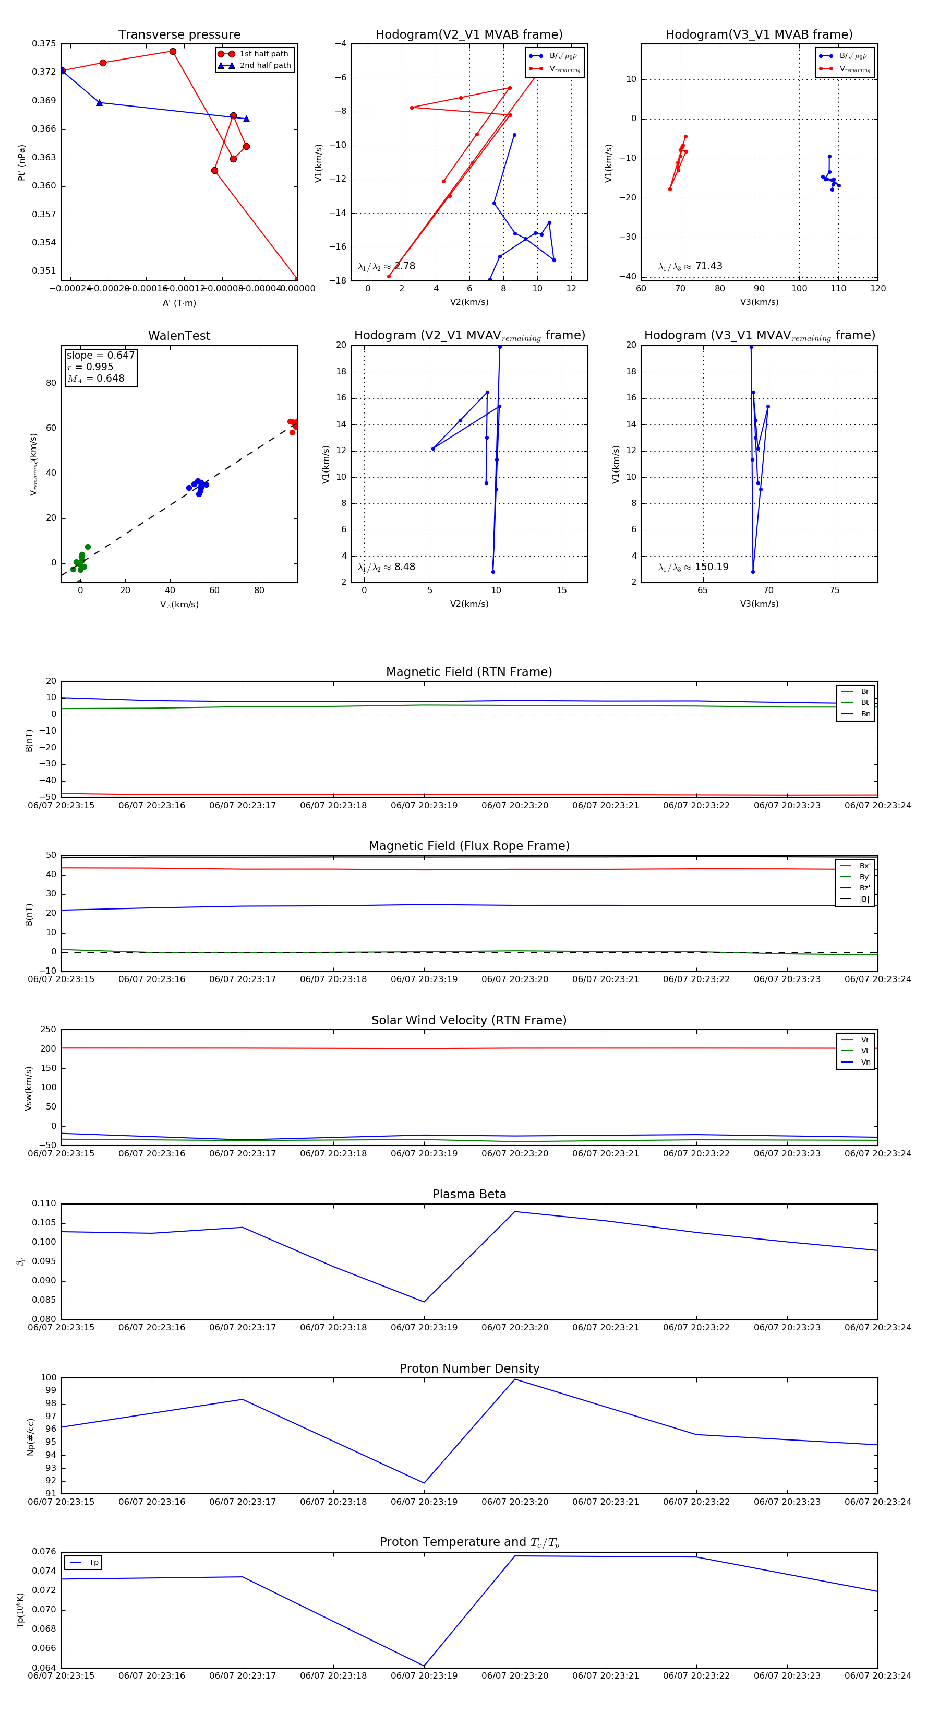Click the 'Vt' legend entry
Screen dimensions: 939x1723
(856, 1051)
